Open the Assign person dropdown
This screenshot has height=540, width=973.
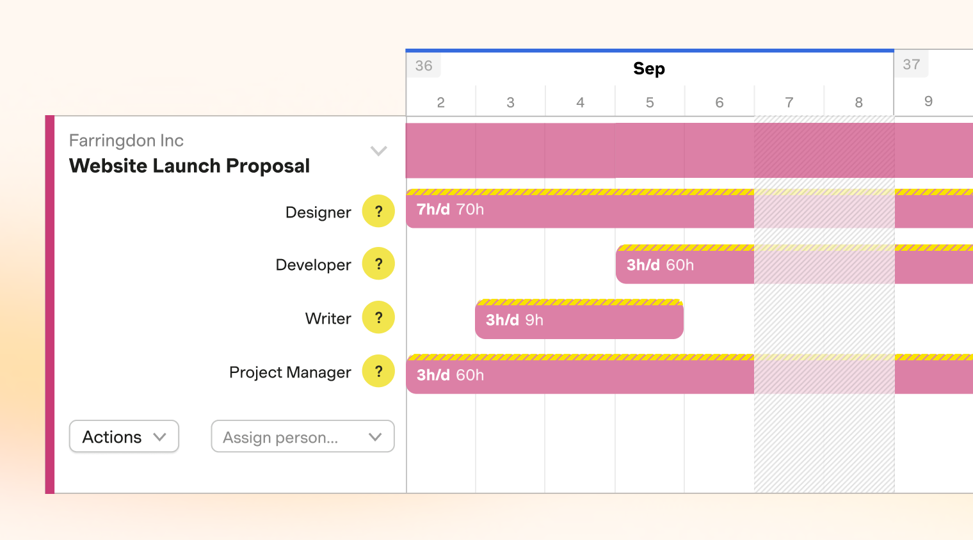tap(302, 436)
